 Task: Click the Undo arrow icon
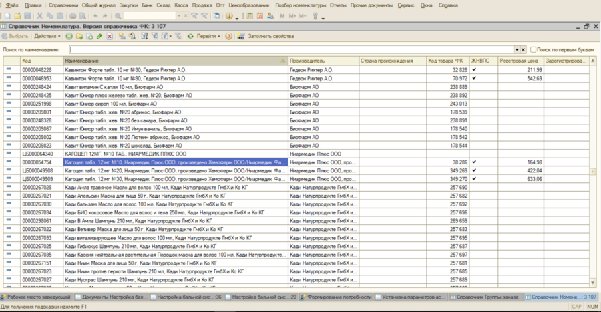[x=95, y=16]
